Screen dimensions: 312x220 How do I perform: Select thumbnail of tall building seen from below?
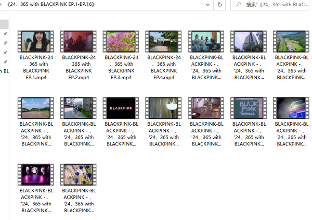click(x=249, y=42)
